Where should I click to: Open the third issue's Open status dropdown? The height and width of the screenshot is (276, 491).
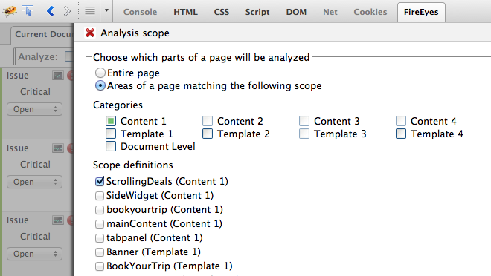(34, 254)
